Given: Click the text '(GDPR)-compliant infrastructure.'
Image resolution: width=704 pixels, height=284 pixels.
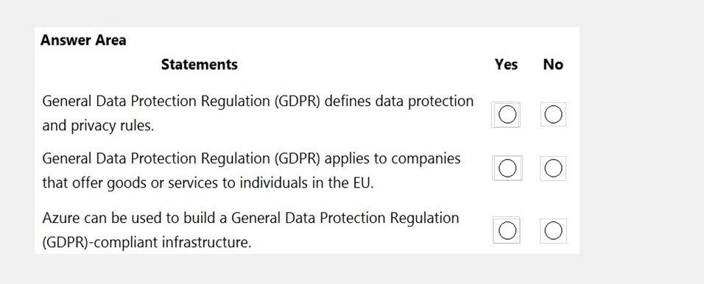Looking at the screenshot, I should tap(147, 243).
